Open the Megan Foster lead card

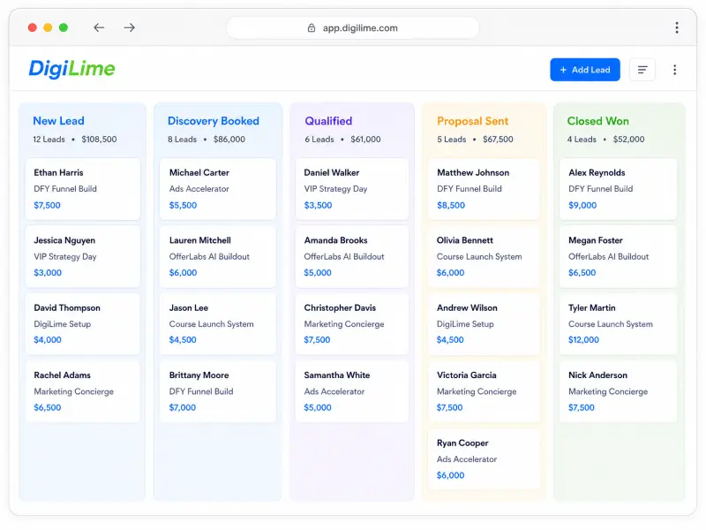pyautogui.click(x=619, y=256)
